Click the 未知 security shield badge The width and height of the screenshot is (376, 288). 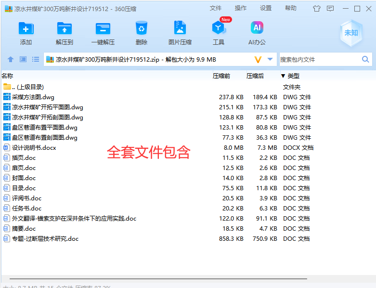tap(351, 33)
